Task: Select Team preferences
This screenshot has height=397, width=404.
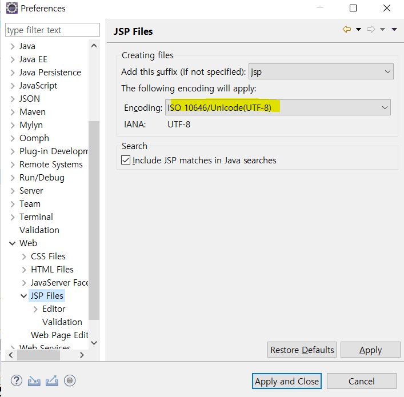Action: (x=30, y=204)
